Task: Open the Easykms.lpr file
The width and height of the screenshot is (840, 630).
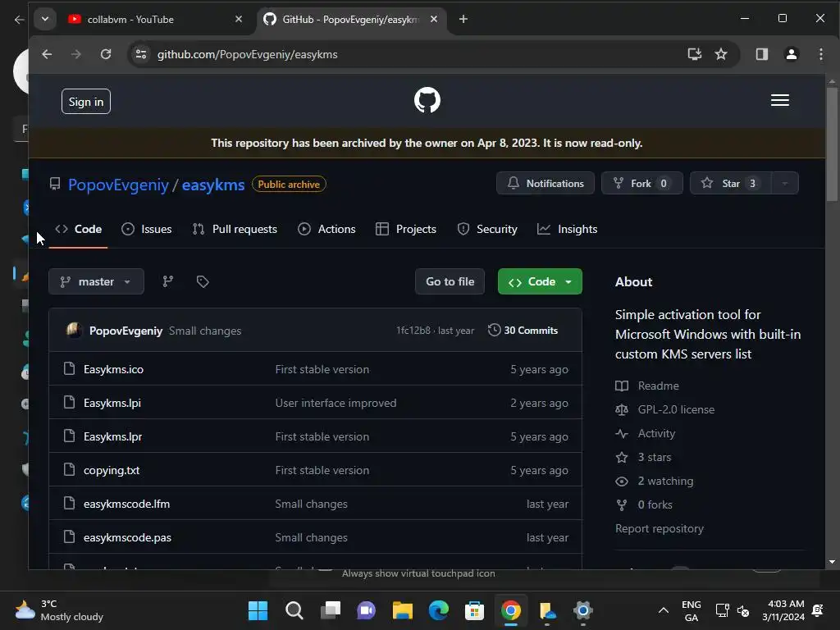Action: coord(112,436)
